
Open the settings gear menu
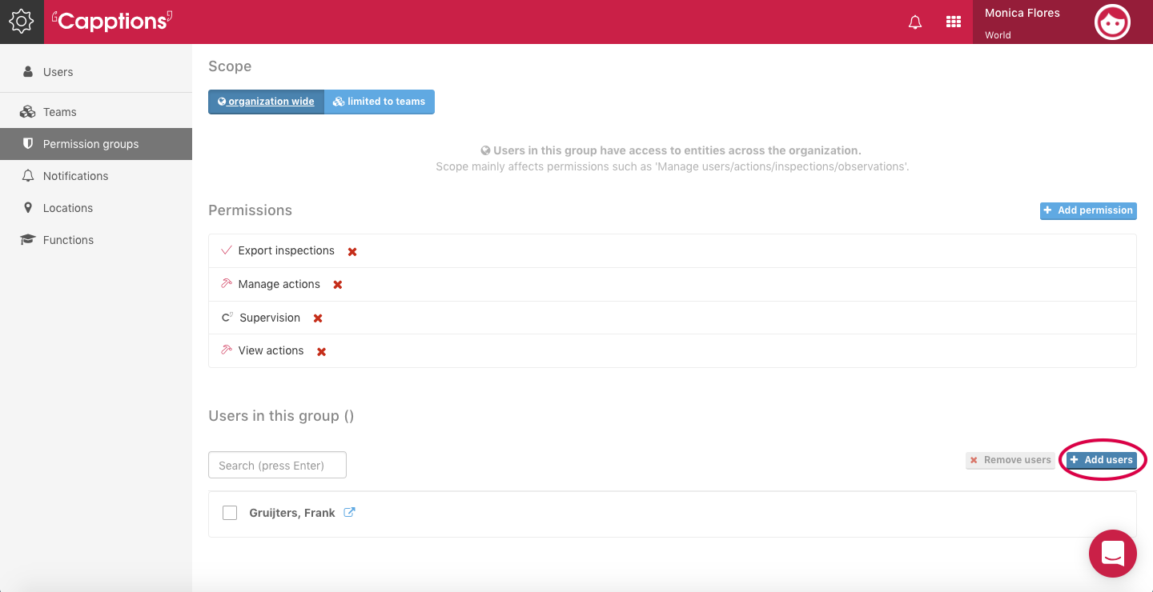(22, 22)
